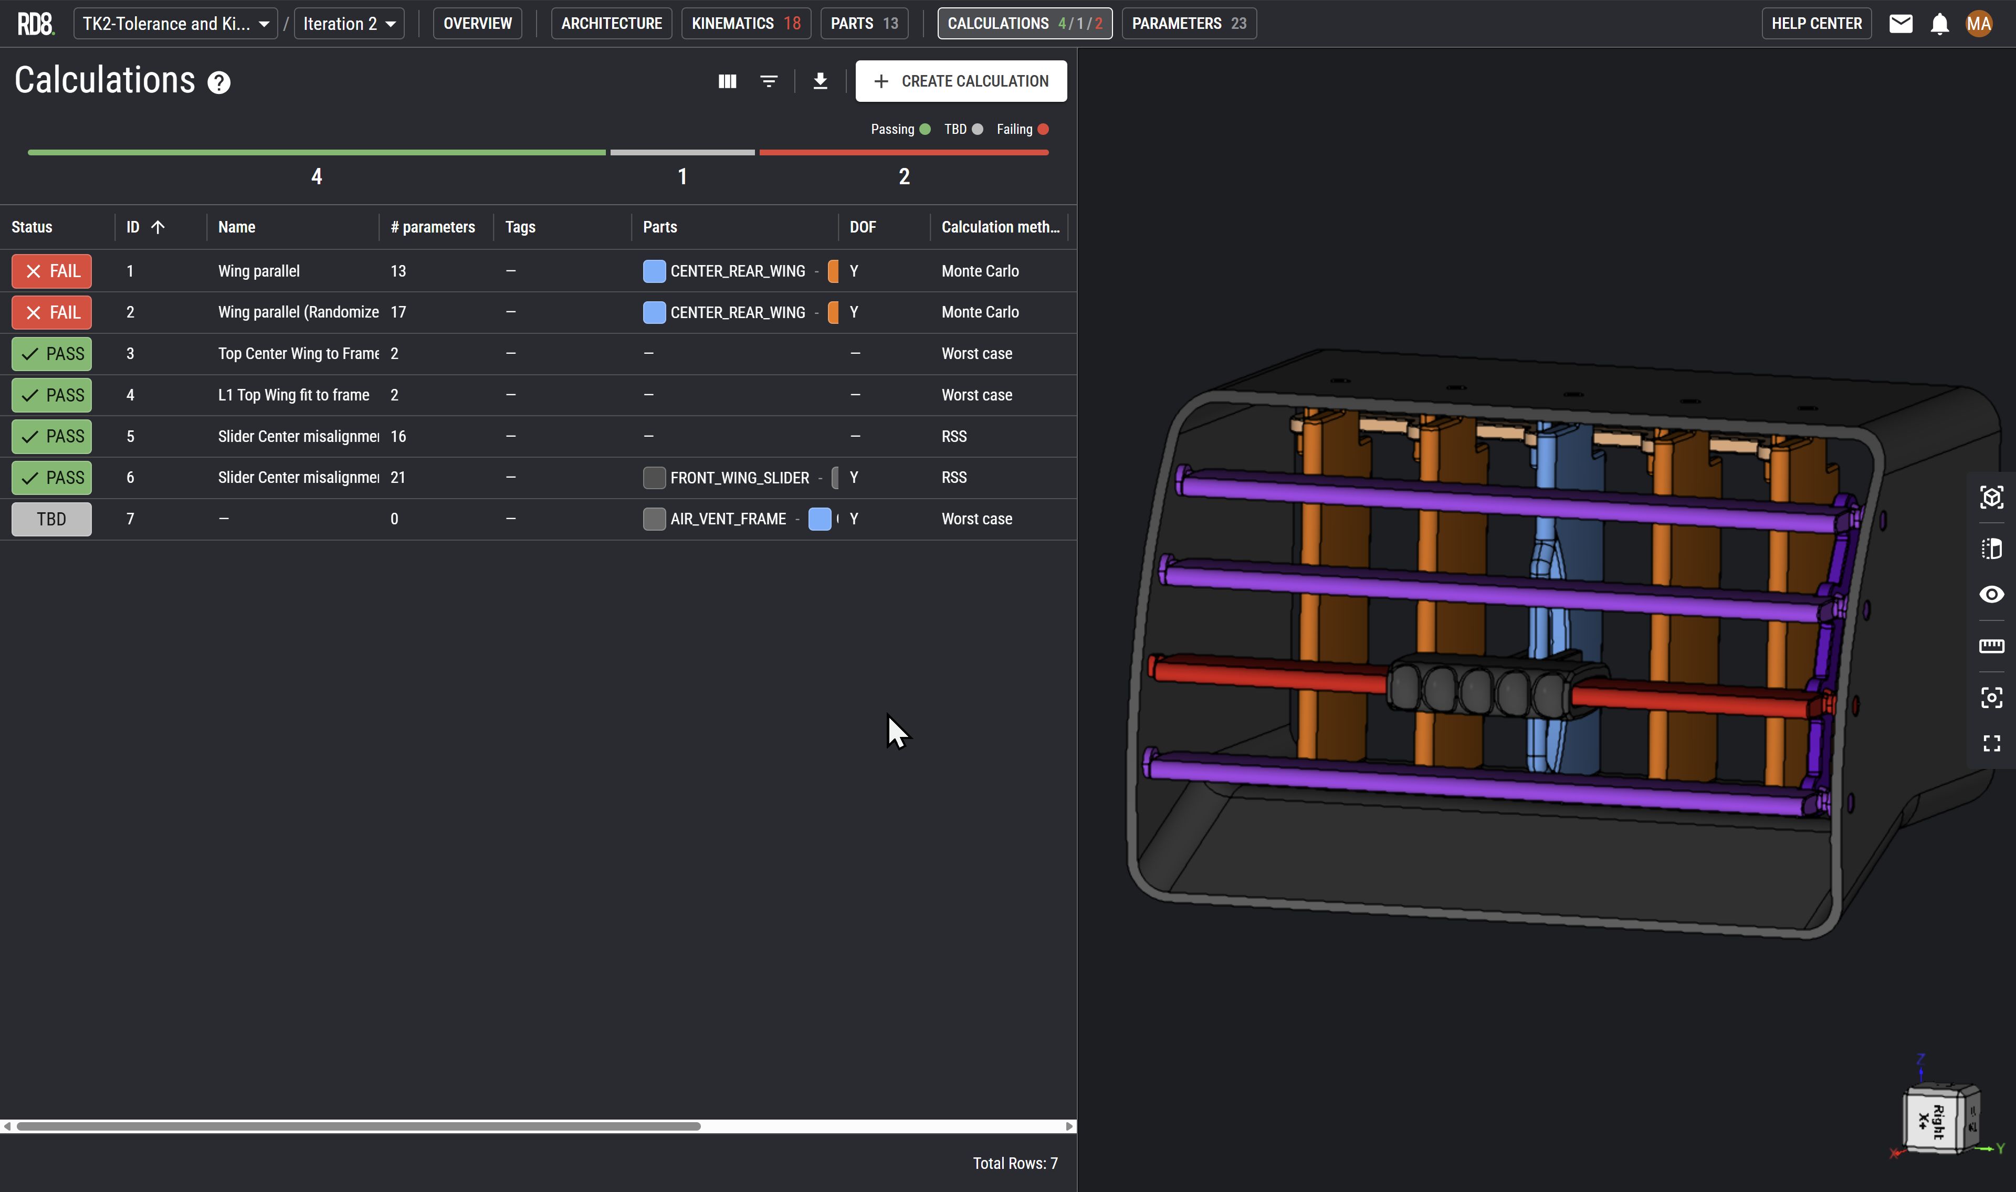Toggle visibility with the eye icon
Viewport: 2016px width, 1192px height.
(1991, 594)
